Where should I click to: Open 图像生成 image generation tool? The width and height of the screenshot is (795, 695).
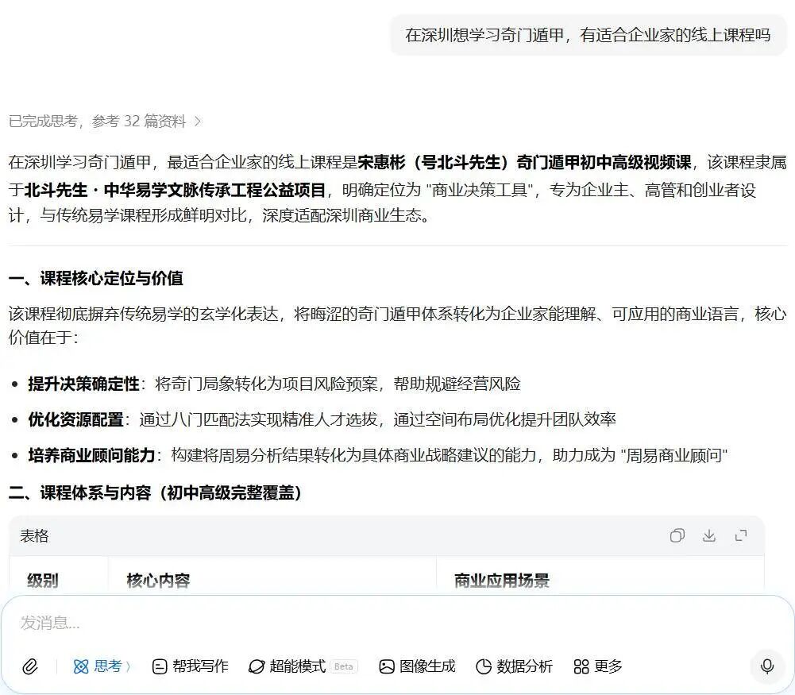417,666
